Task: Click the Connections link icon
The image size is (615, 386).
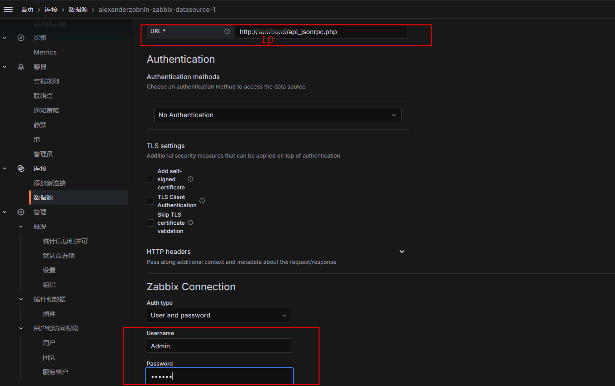Action: [21, 168]
